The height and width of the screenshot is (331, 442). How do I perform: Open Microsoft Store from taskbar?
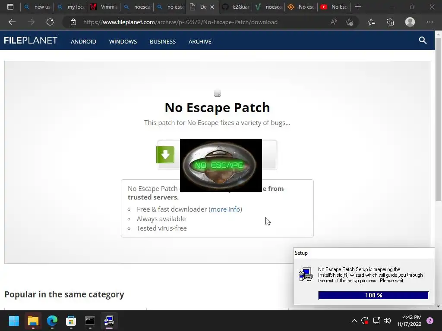71,321
